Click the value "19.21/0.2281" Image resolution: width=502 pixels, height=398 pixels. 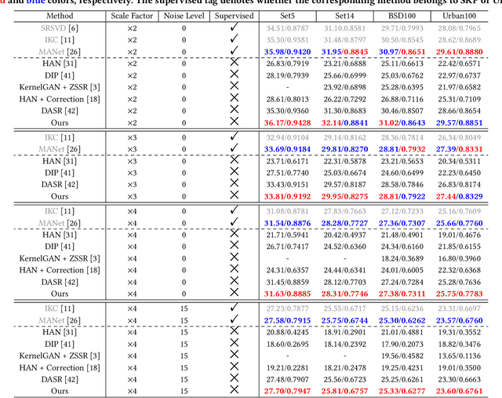pyautogui.click(x=288, y=368)
